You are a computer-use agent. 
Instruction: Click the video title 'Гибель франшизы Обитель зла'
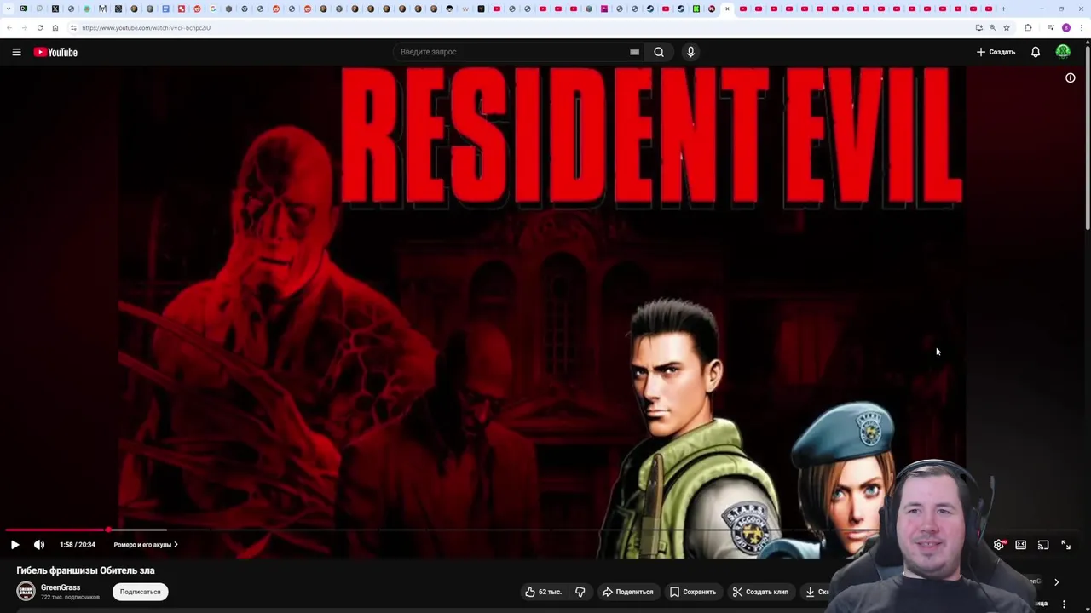[85, 570]
